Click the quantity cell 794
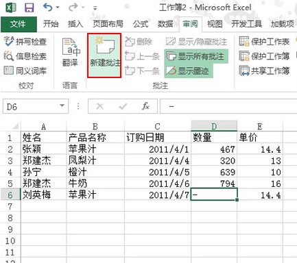Viewport: 297px width, 263px height. pos(214,184)
